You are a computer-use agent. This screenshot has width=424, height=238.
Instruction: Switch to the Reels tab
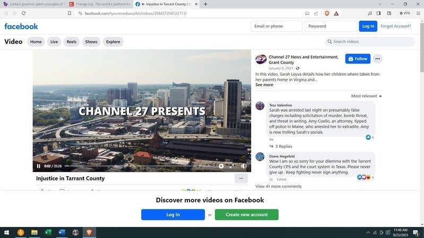[71, 42]
